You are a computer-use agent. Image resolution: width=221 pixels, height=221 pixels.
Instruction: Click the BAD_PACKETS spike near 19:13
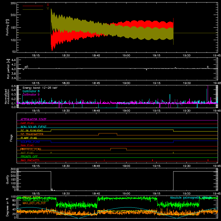pyautogui.click(x=152, y=160)
